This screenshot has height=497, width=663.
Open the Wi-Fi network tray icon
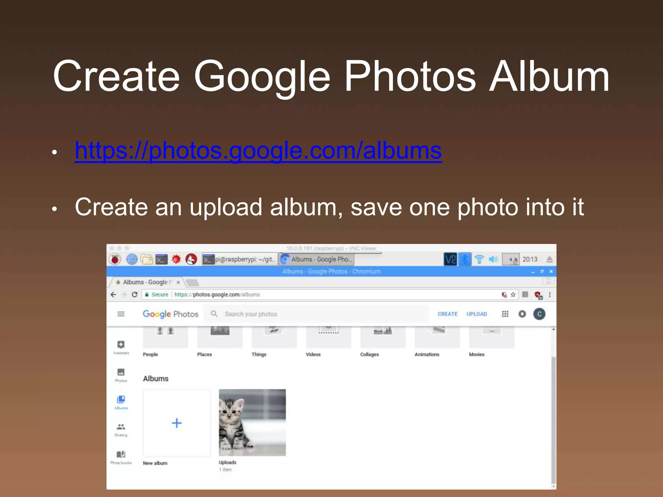(479, 259)
